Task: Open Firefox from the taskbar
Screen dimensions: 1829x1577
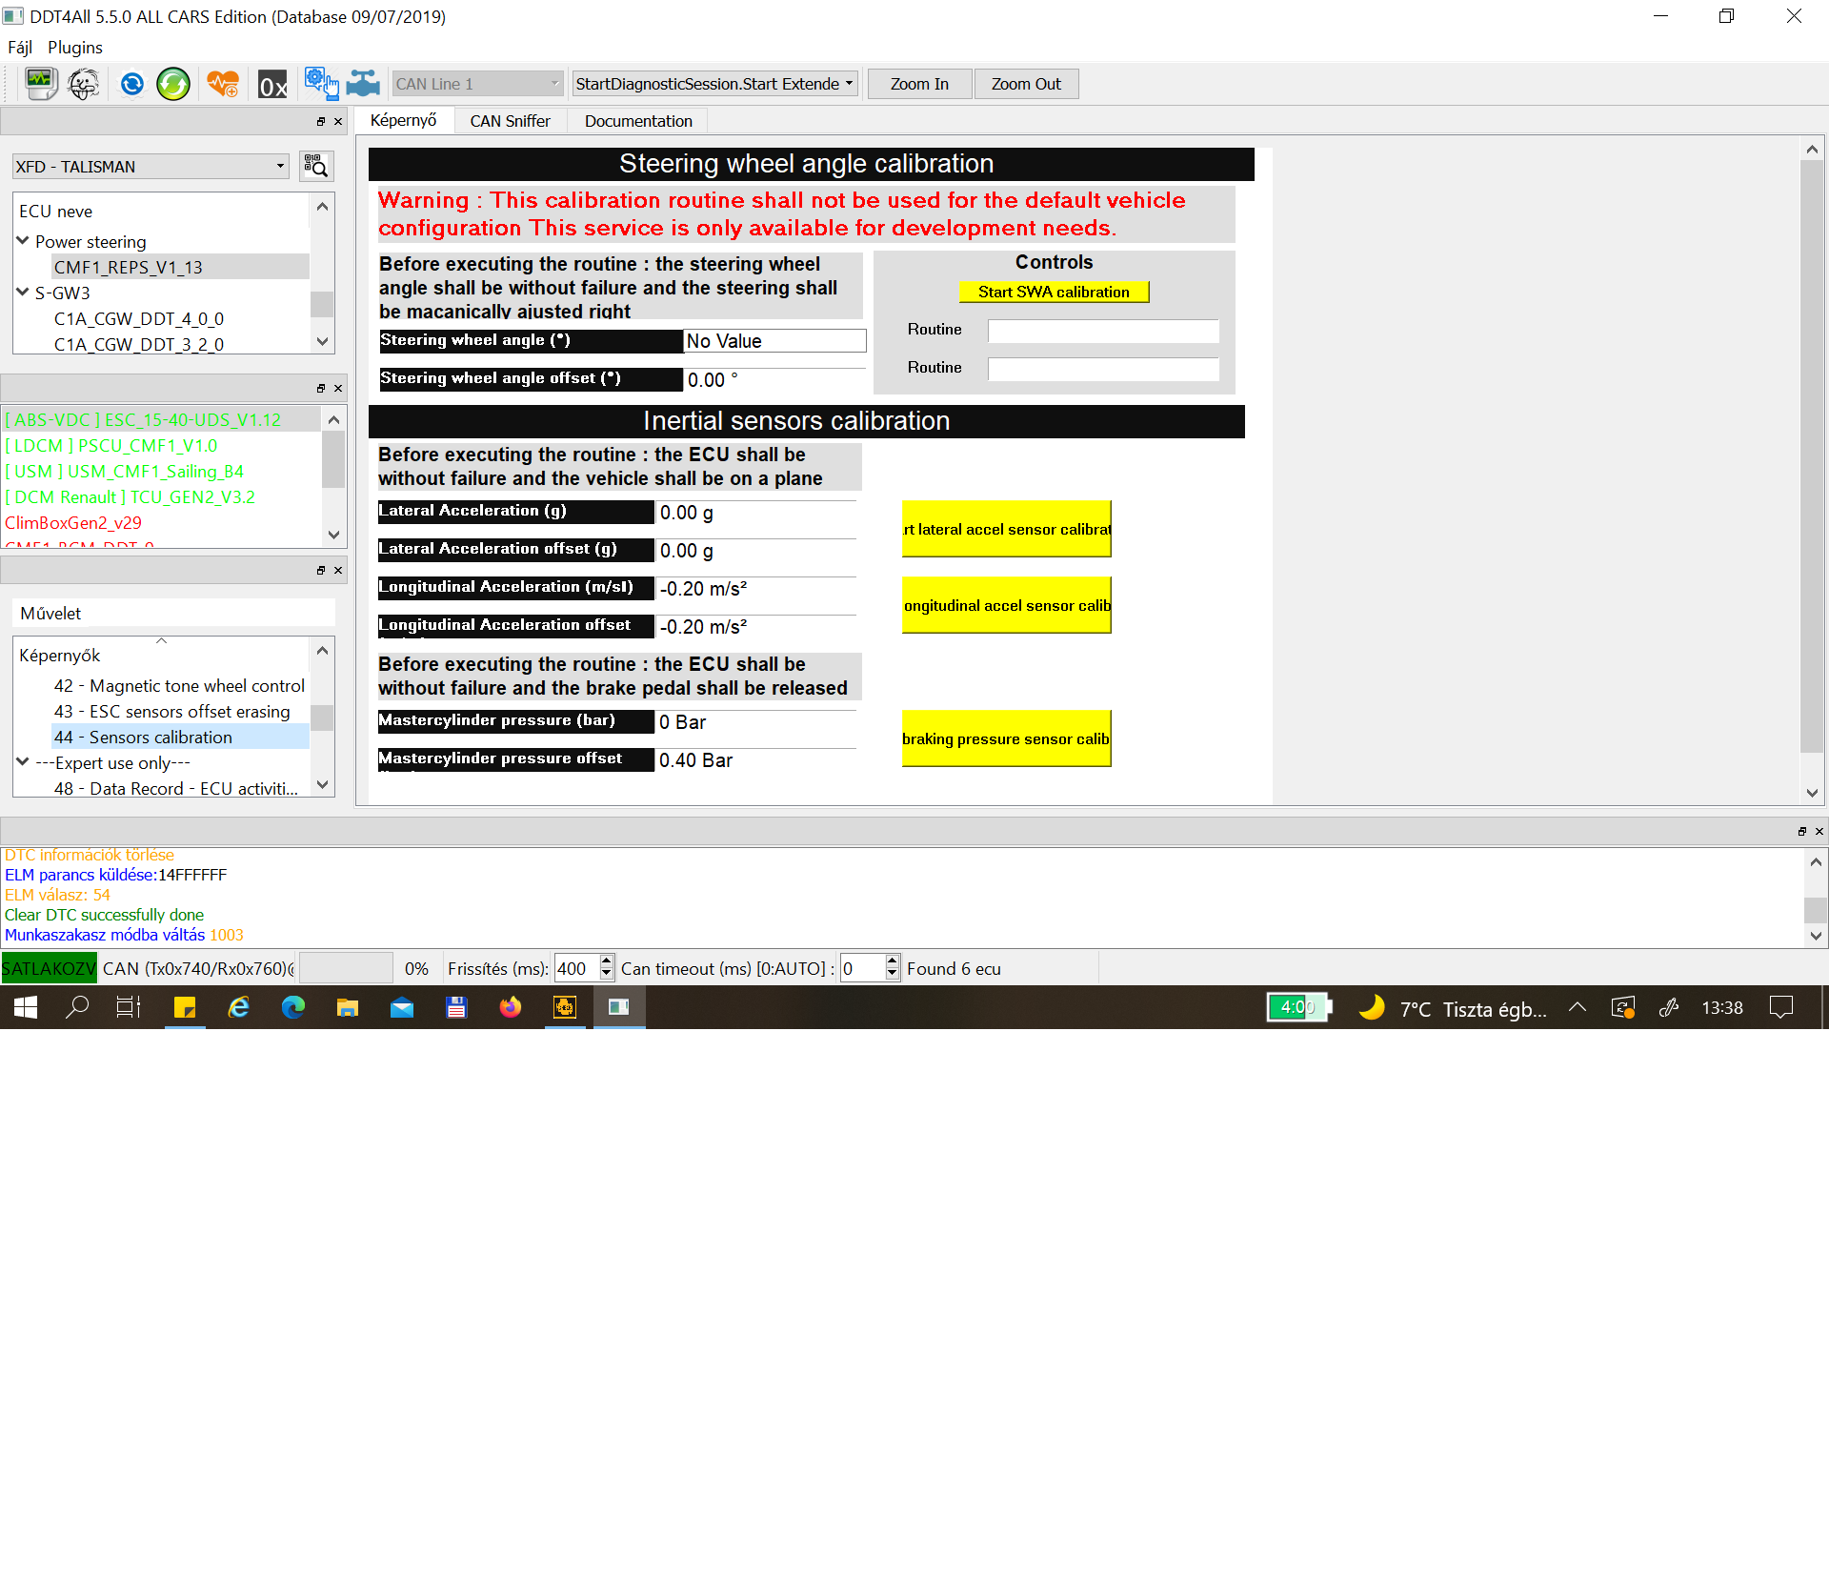Action: (x=511, y=1007)
